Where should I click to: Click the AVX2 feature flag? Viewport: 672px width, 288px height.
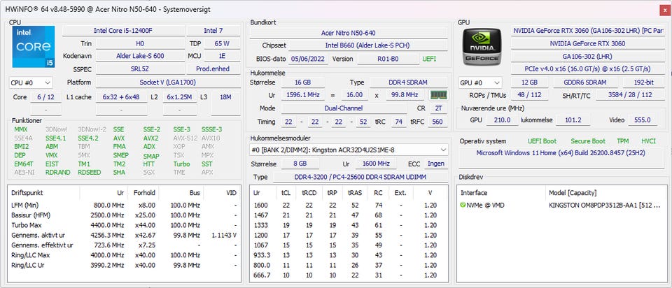pos(151,138)
